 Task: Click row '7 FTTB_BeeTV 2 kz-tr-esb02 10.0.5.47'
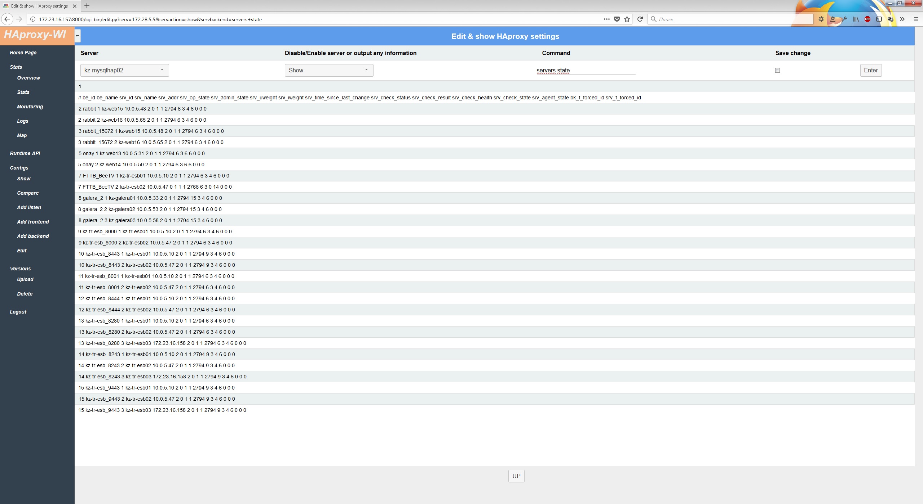point(494,187)
